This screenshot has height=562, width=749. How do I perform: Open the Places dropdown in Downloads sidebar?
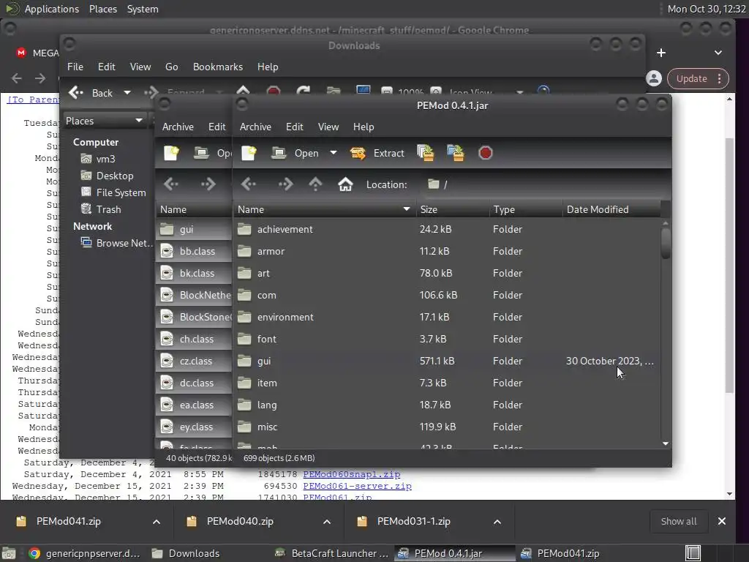pos(104,121)
